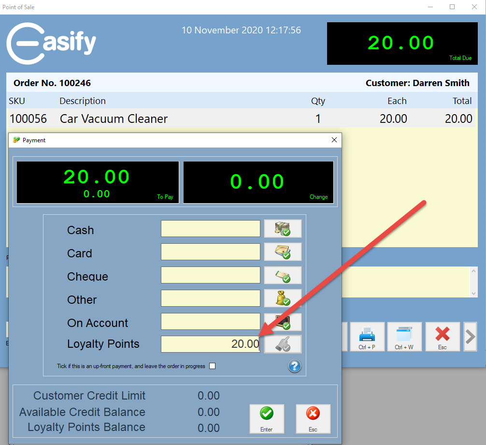Screen dimensions: 486x445
Task: Click the On Account payment icon button
Action: click(x=283, y=321)
